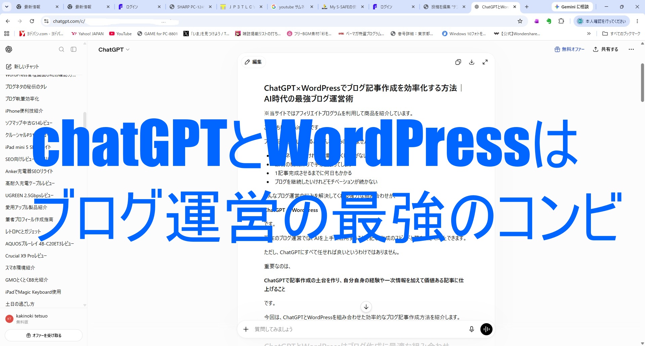Switch to the 投稿を編集 tab

click(444, 7)
